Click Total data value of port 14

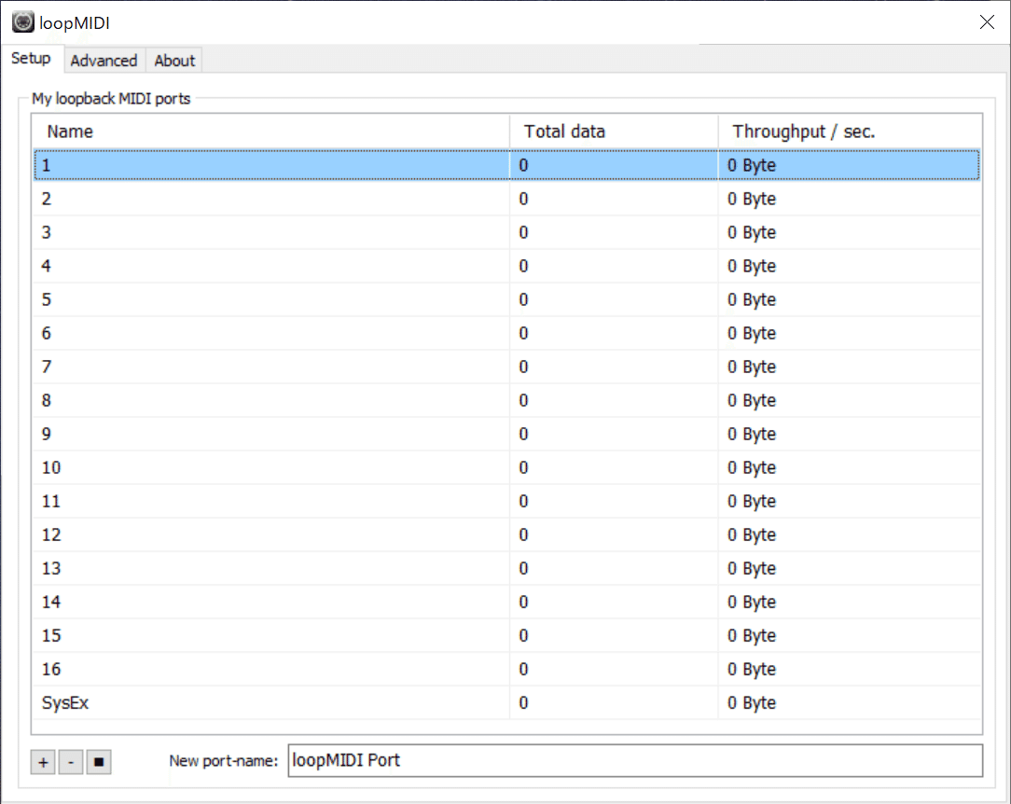tap(523, 602)
